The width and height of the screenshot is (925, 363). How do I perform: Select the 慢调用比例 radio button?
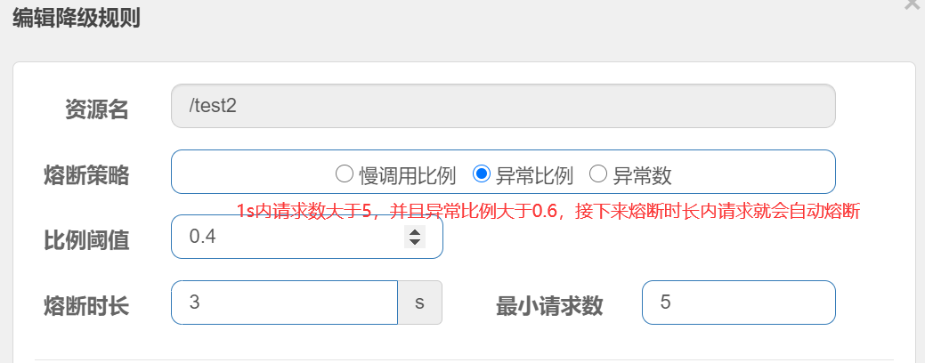pos(344,173)
